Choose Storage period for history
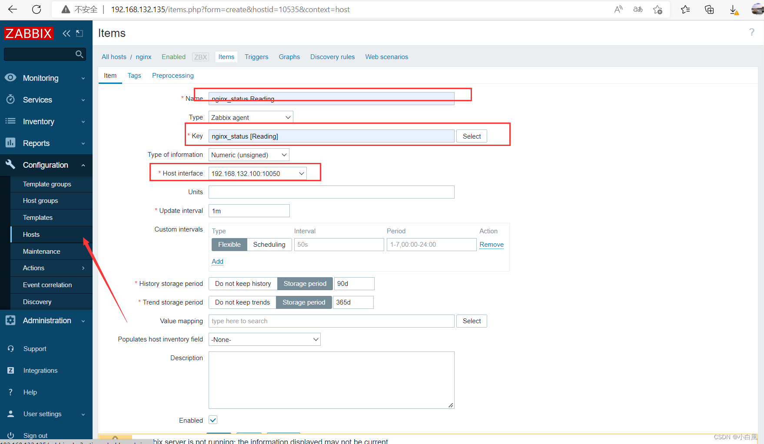The image size is (764, 444). coord(305,284)
